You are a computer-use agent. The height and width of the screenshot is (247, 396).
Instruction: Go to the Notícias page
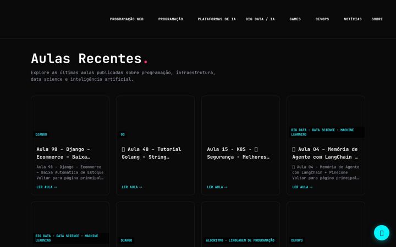pyautogui.click(x=353, y=19)
